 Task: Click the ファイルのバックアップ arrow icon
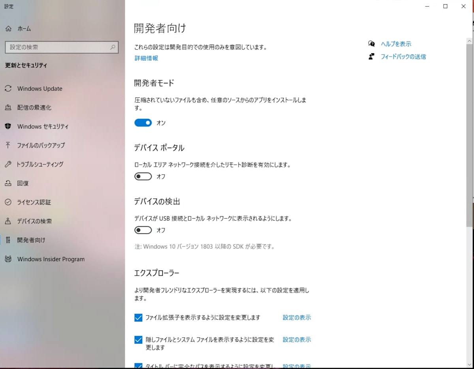8,145
